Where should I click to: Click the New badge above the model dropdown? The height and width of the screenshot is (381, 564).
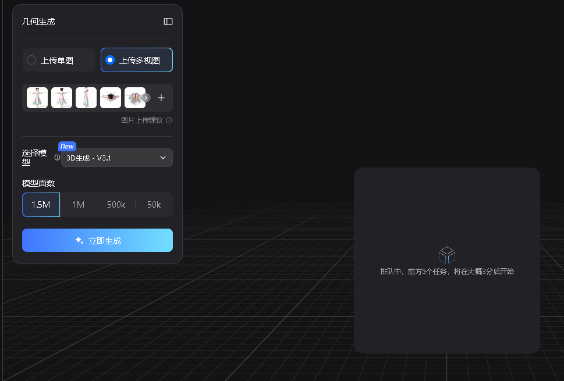coord(67,146)
